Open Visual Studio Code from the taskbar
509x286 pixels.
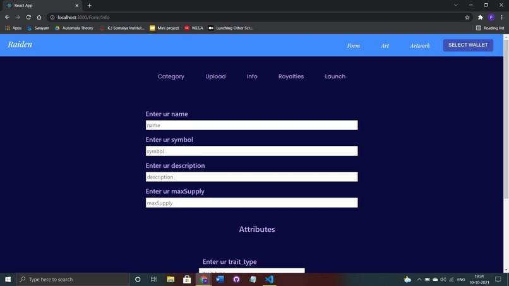(269, 279)
